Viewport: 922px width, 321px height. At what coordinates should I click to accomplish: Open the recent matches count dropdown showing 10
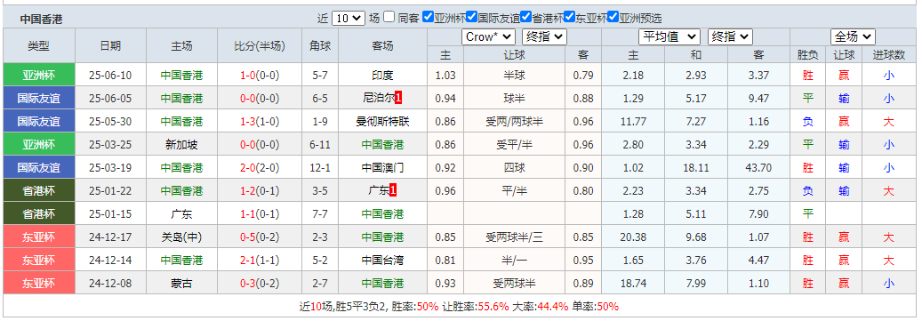(349, 18)
